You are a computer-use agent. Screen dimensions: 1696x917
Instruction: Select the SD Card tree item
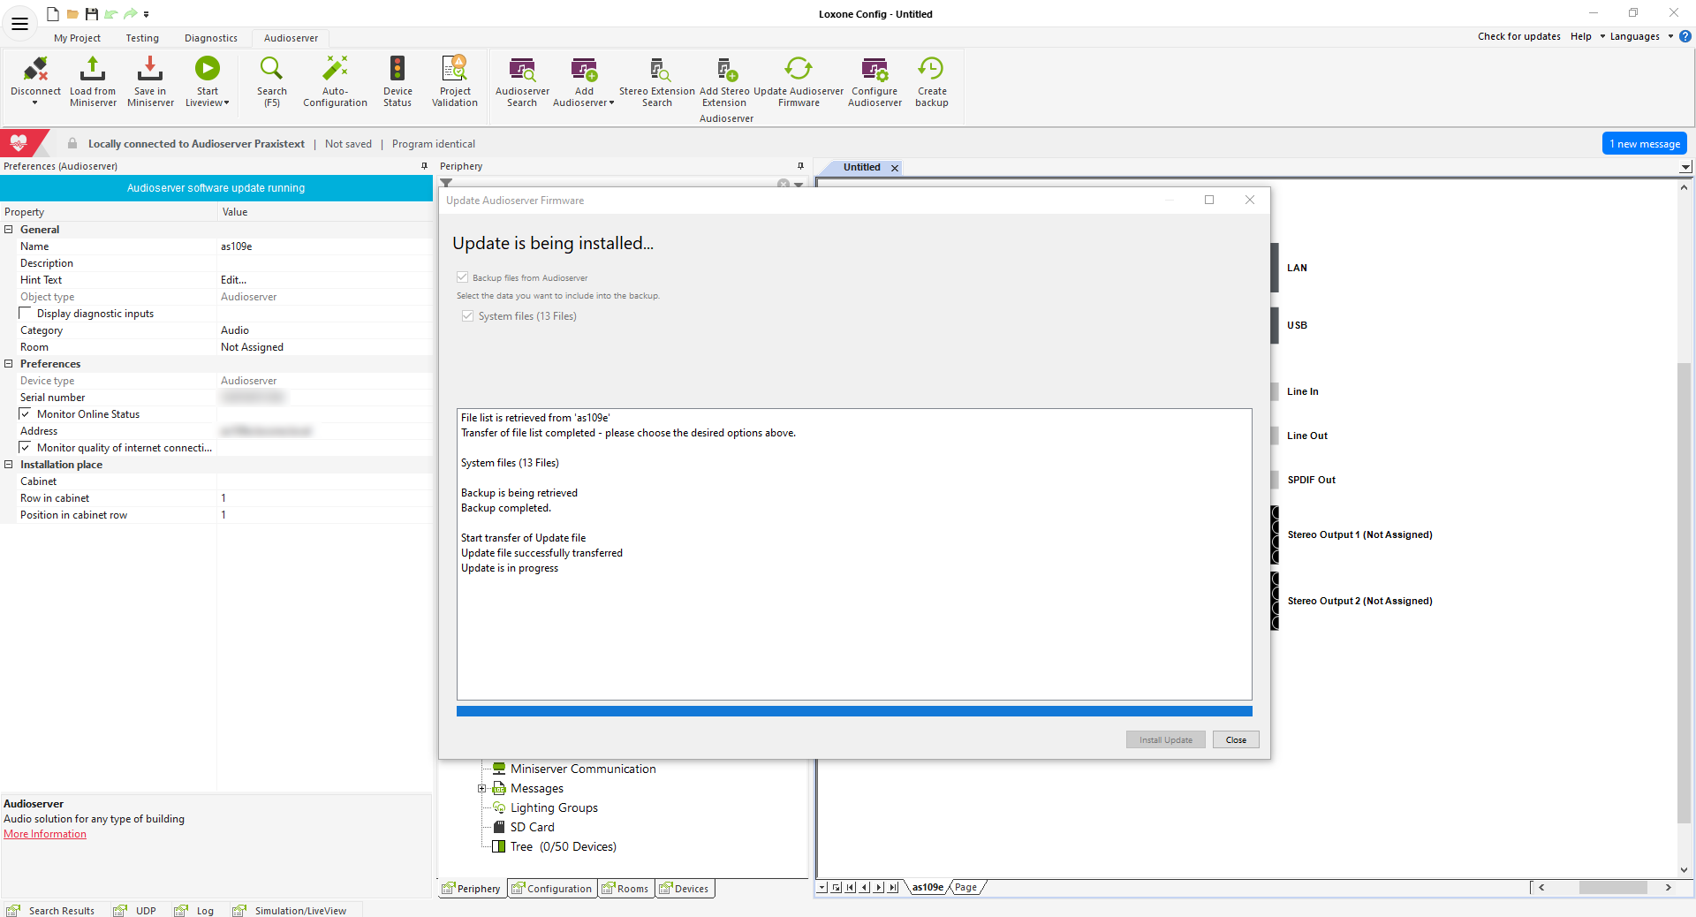pyautogui.click(x=532, y=828)
